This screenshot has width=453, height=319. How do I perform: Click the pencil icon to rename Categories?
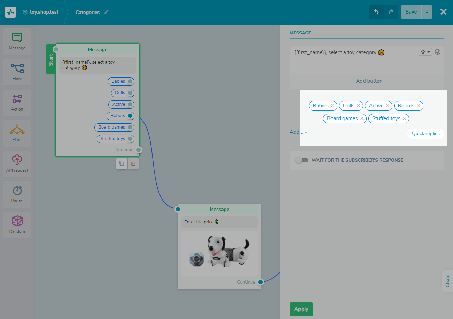[106, 12]
